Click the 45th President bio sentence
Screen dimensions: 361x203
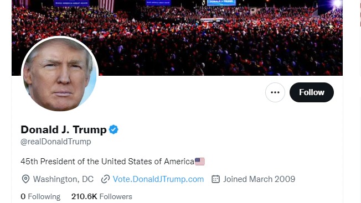107,162
